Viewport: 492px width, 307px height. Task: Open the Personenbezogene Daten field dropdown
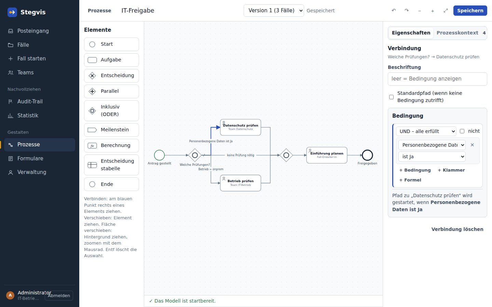tap(432, 145)
